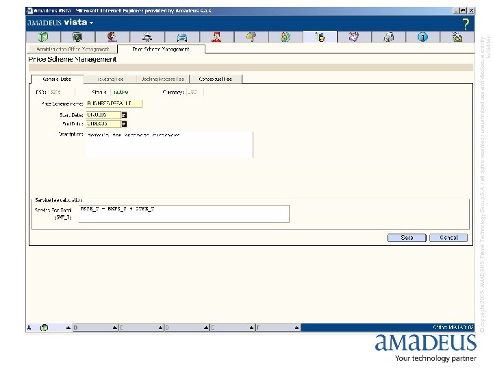Open the purple icon in toolbar
493x370 pixels.
coord(354,37)
